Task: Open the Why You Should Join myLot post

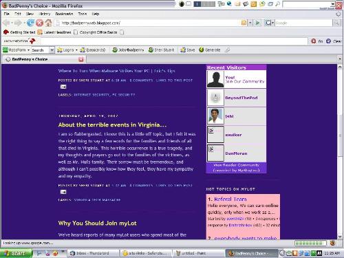Action: (98, 223)
